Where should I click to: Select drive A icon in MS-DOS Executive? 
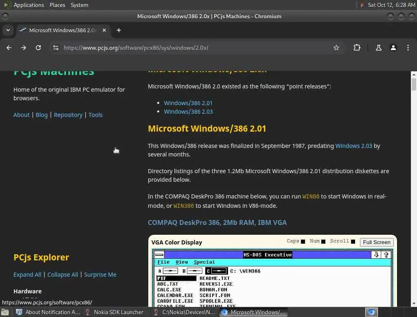(168, 271)
